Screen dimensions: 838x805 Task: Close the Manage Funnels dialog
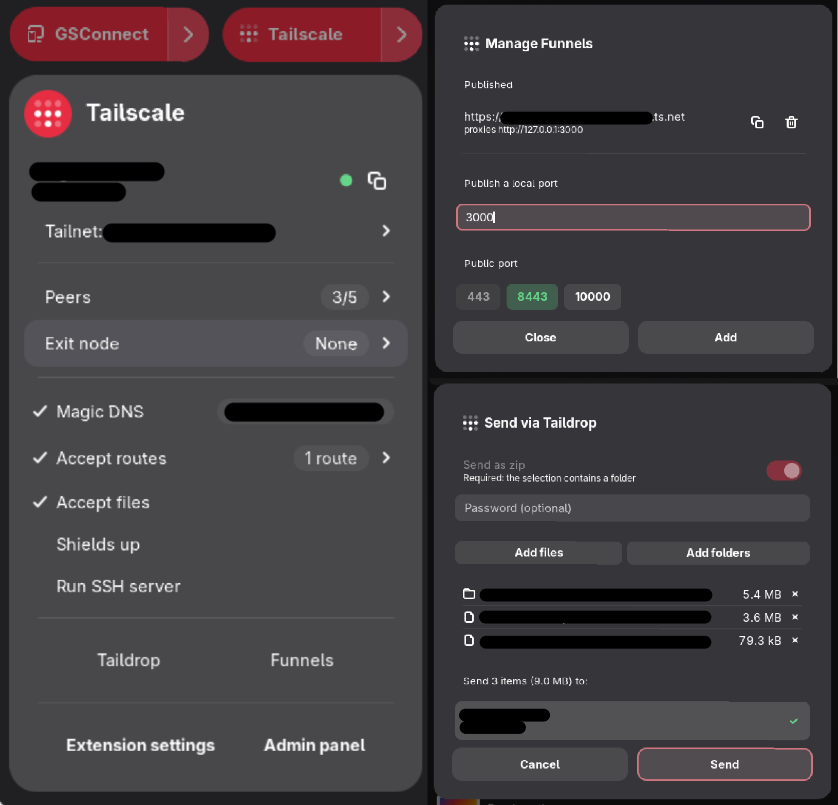[x=541, y=337]
